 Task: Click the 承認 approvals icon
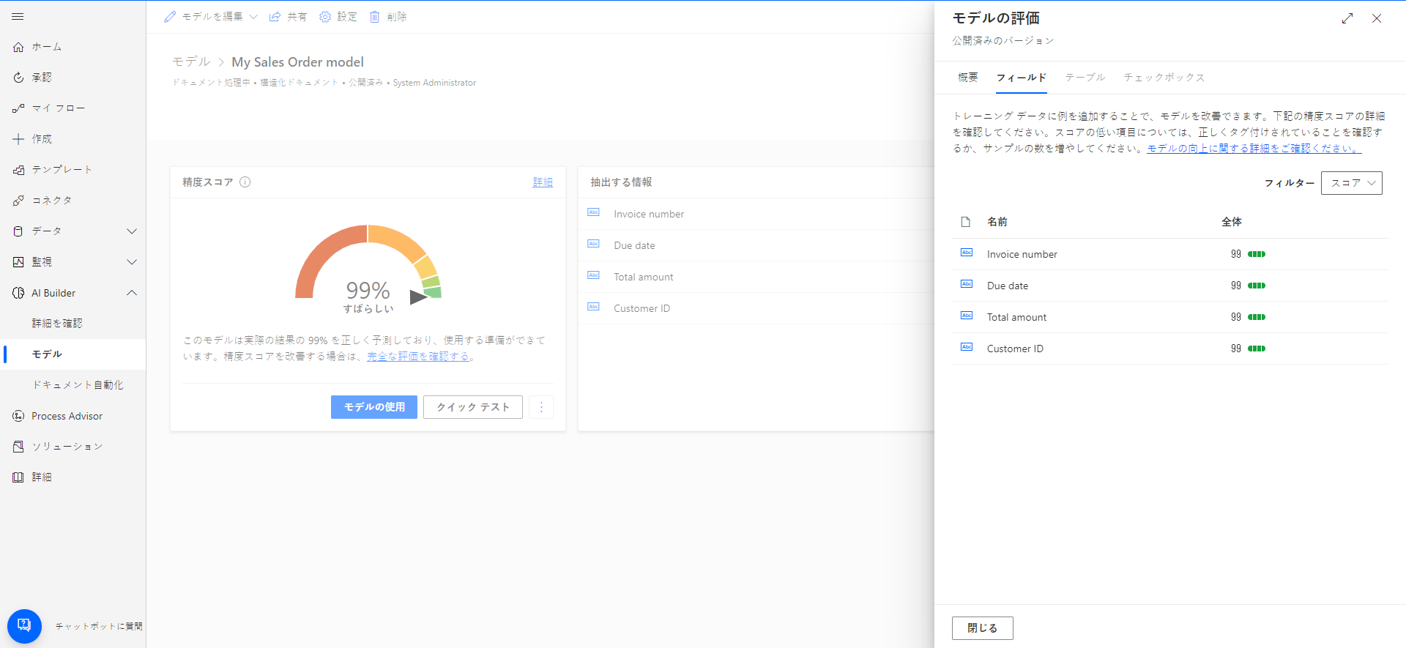pos(18,78)
